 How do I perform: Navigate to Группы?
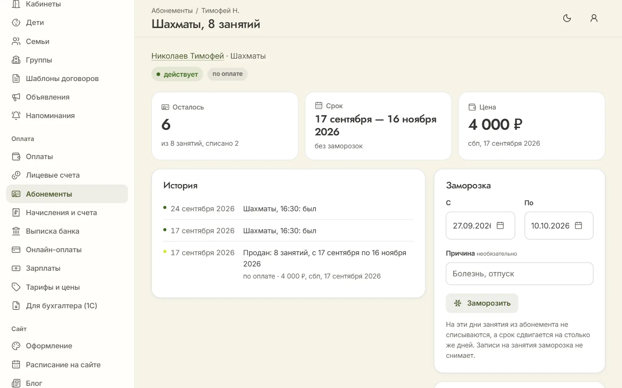point(67,60)
